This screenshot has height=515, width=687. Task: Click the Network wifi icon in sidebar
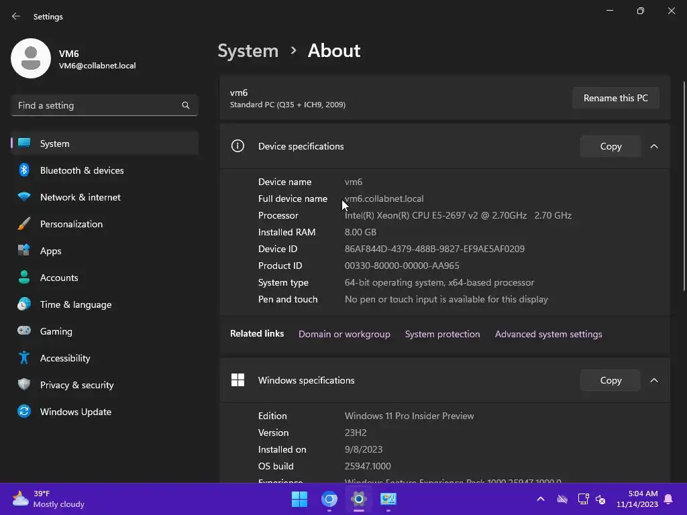pos(24,196)
